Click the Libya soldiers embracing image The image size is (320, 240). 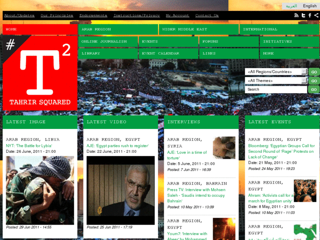(x=40, y=190)
